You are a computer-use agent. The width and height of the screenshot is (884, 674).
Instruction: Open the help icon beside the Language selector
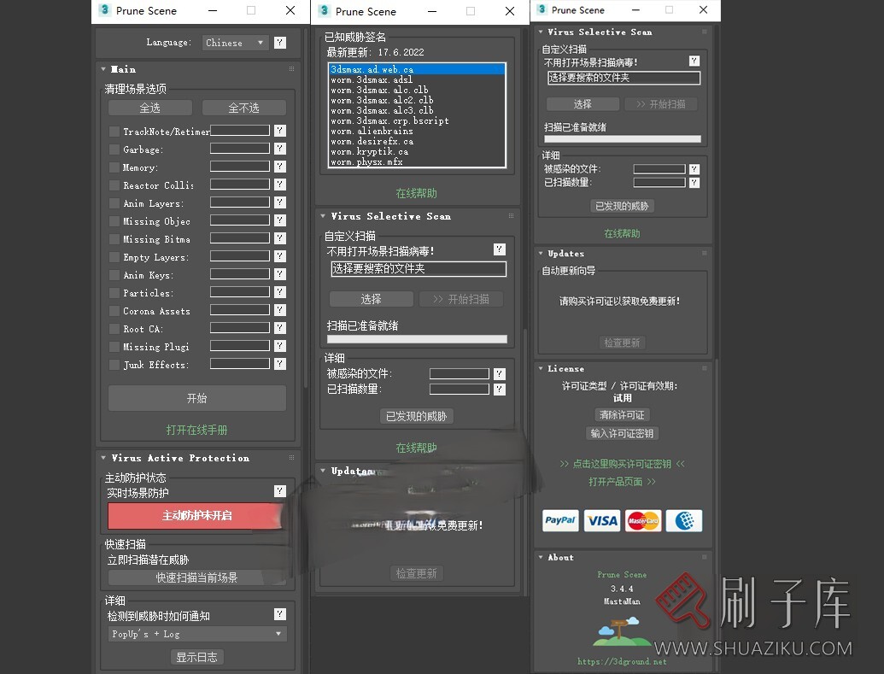point(278,42)
